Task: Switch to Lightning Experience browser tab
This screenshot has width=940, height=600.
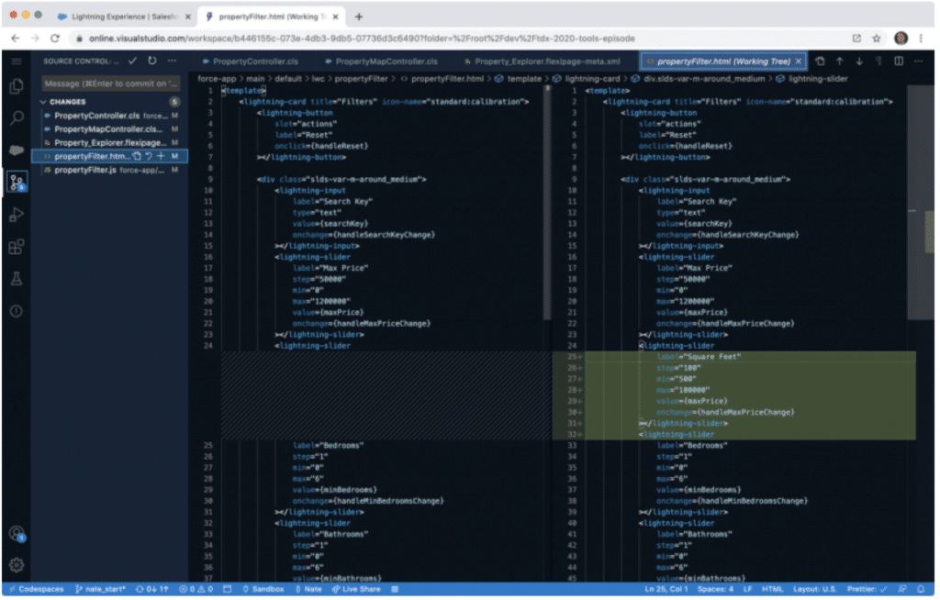Action: (x=123, y=17)
